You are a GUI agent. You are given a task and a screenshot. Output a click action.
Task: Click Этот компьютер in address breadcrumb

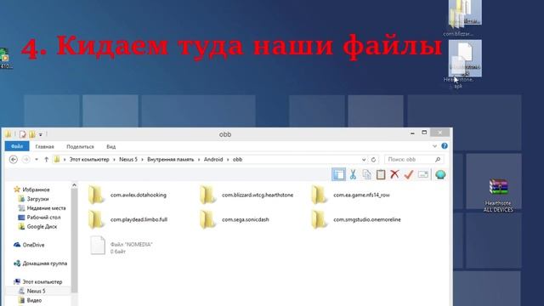coord(89,159)
